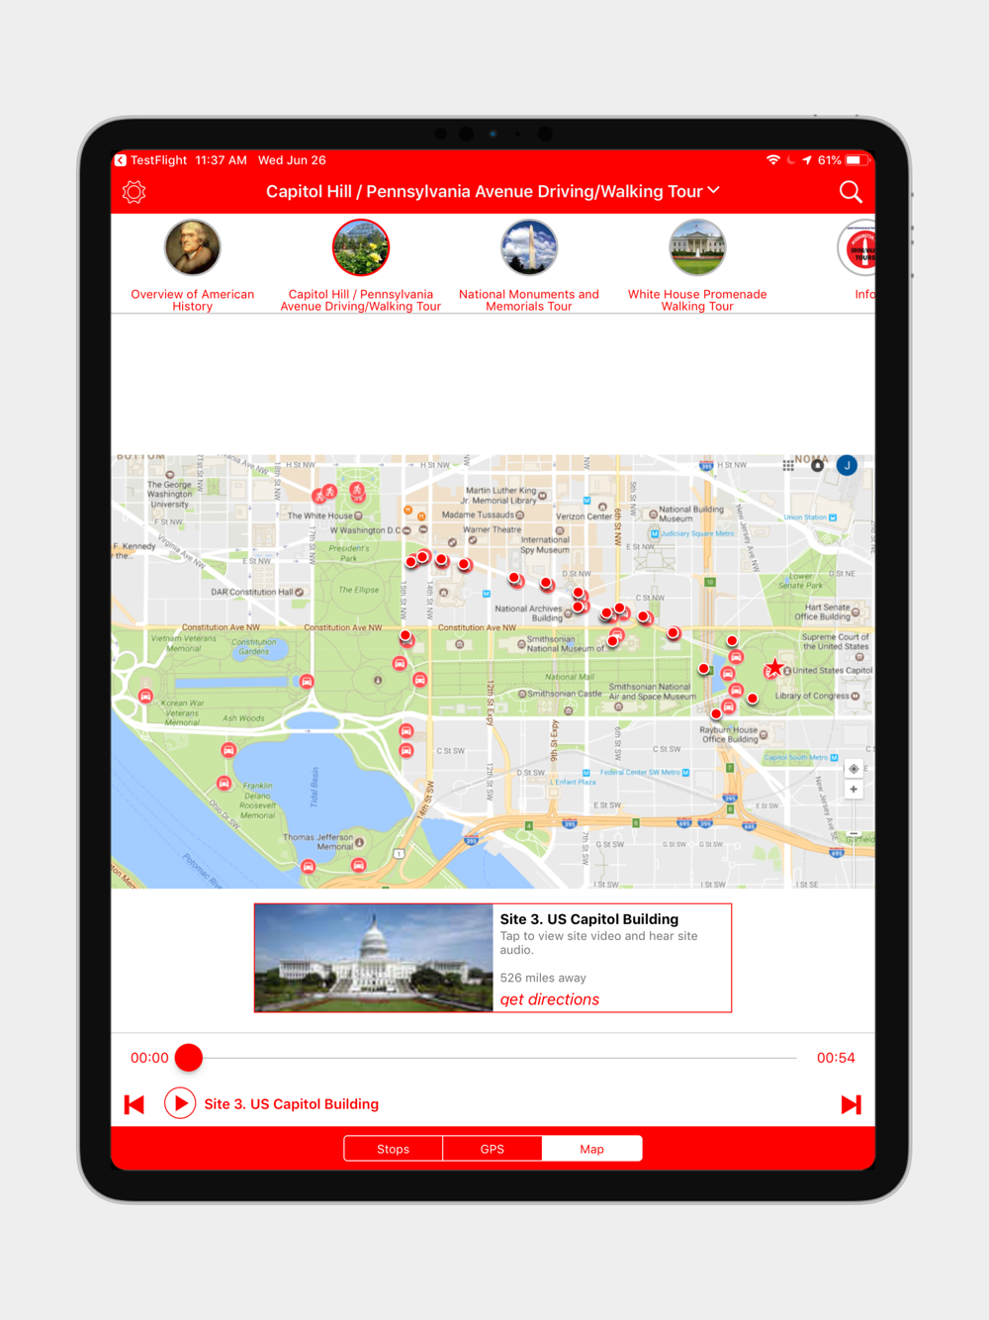Tap the Library of Congress map marker

click(855, 696)
